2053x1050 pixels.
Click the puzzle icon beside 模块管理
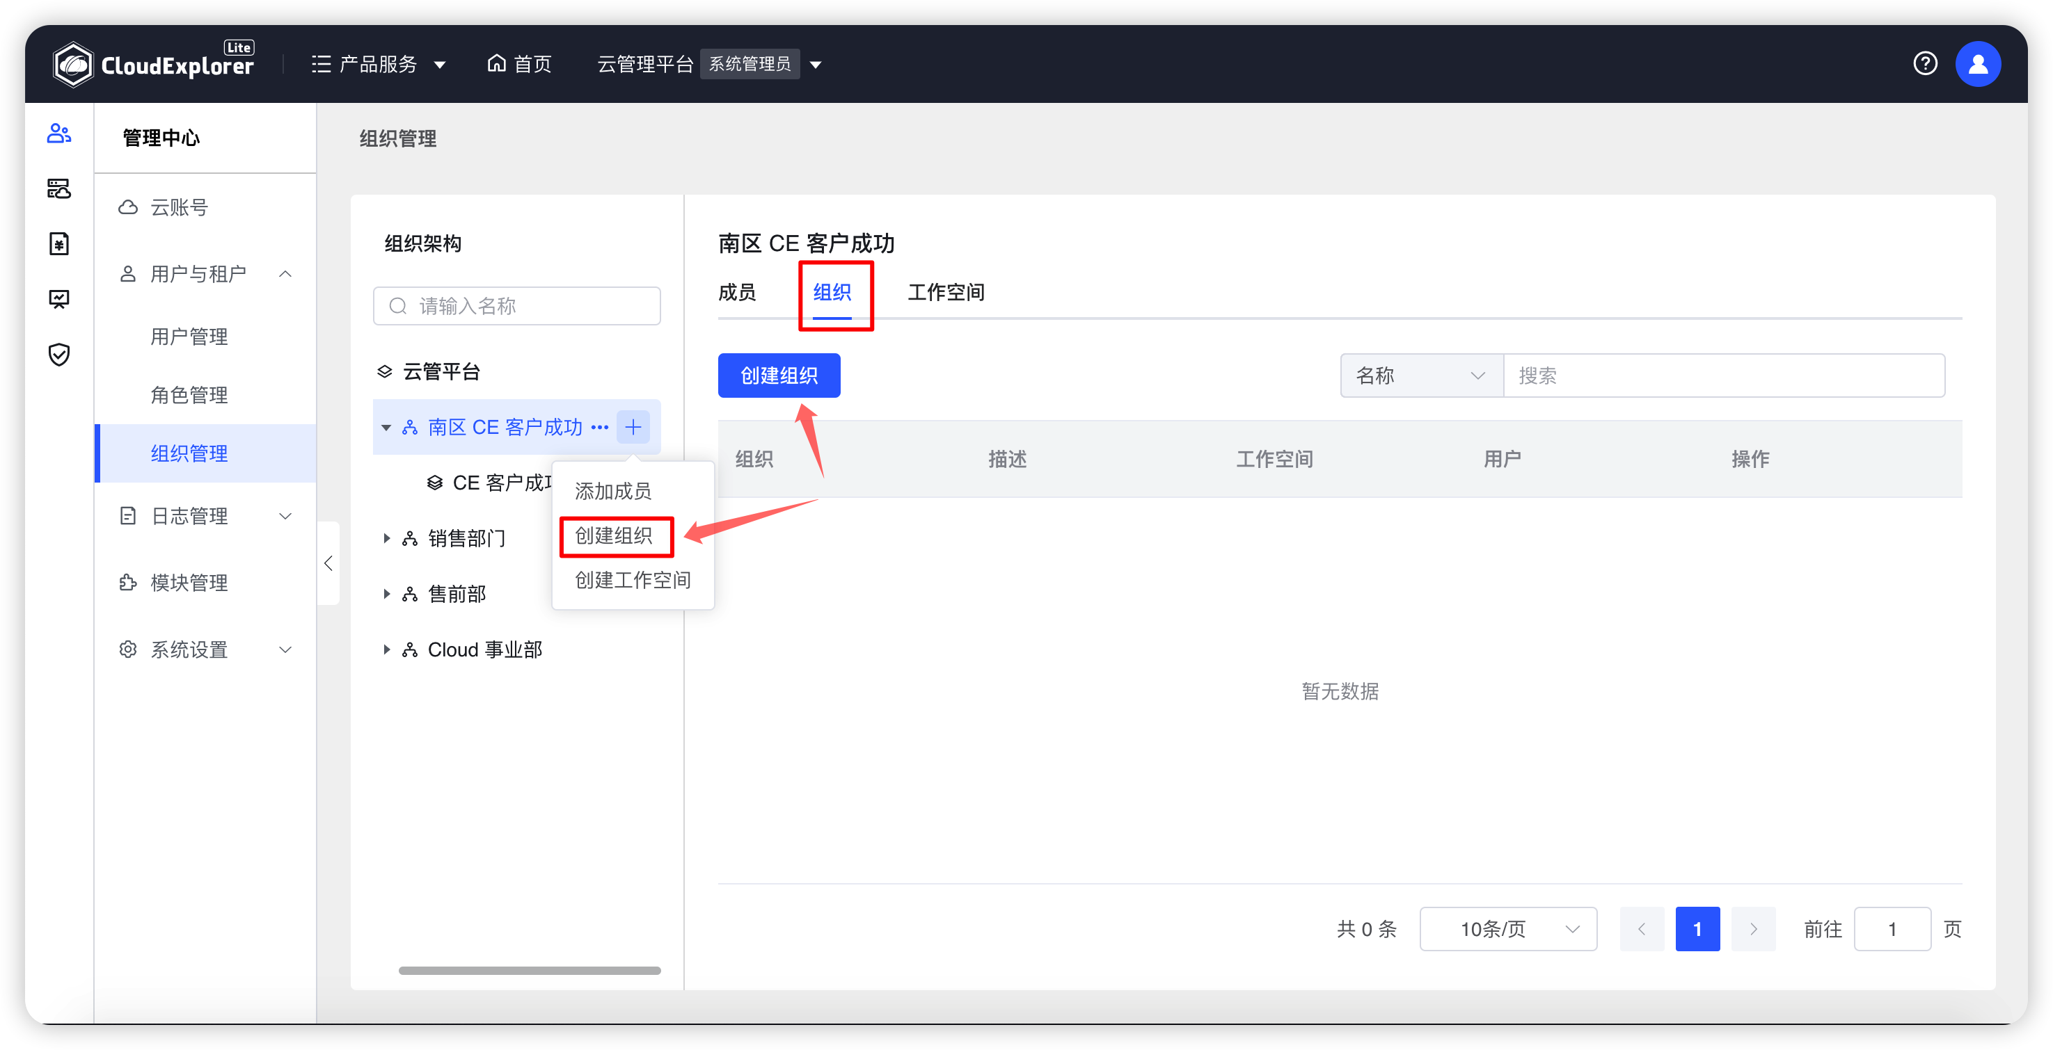click(x=127, y=583)
